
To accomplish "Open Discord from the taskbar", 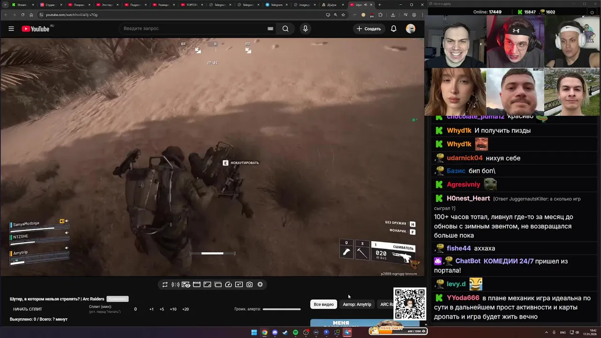I will click(275, 332).
